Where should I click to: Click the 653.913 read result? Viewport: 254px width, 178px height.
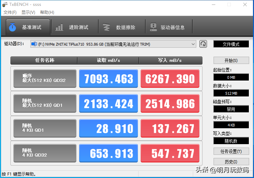click(x=109, y=153)
